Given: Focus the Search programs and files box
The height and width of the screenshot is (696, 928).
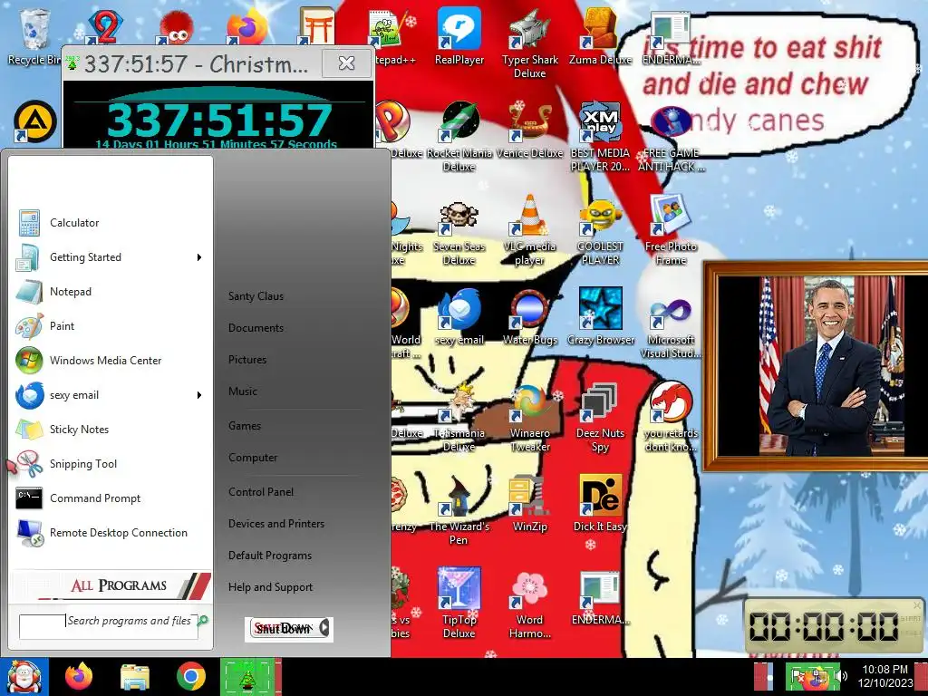Looking at the screenshot, I should [x=109, y=626].
